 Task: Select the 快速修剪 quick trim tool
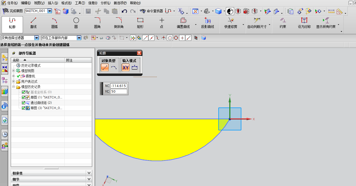pos(231,23)
